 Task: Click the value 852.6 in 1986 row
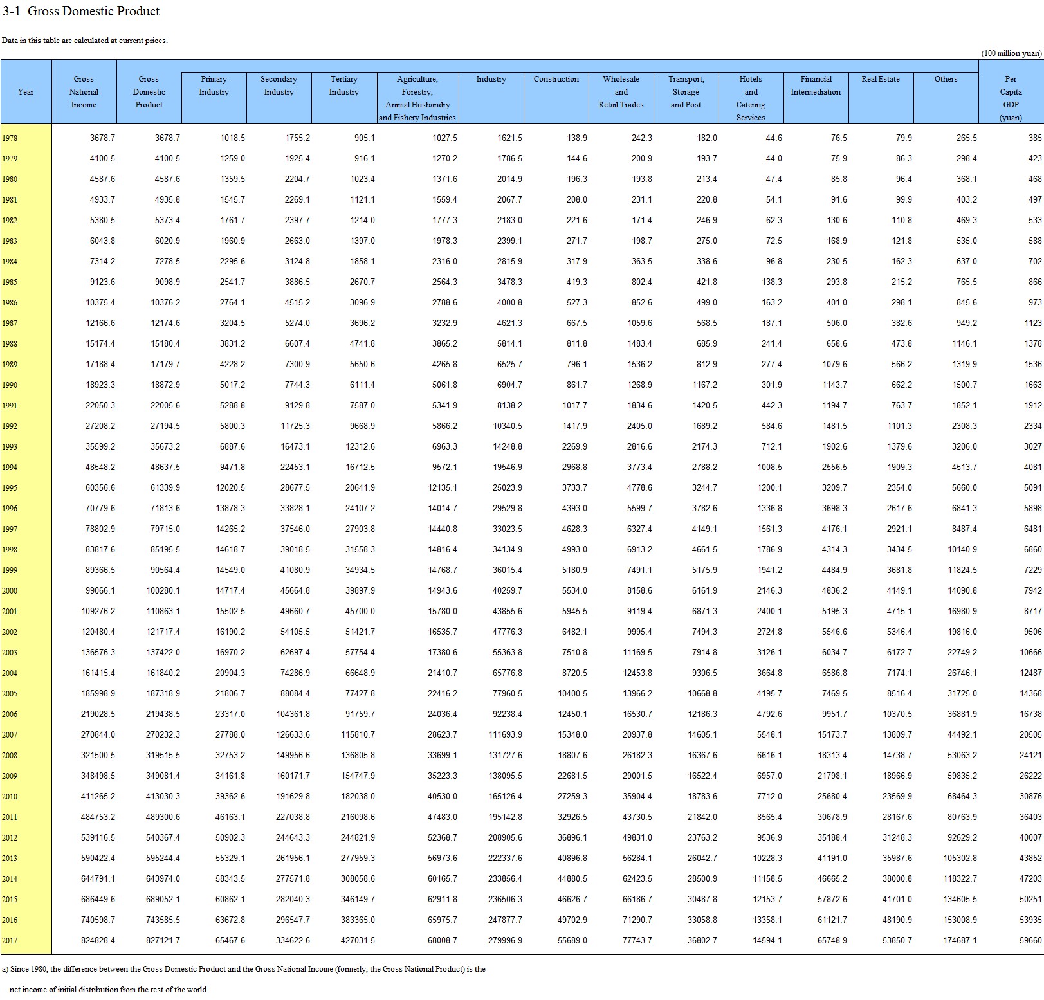pos(641,303)
